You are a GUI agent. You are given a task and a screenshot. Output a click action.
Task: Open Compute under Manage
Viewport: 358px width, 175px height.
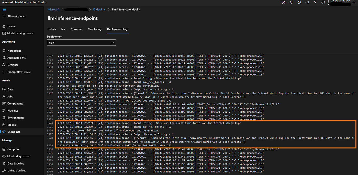tap(13, 149)
